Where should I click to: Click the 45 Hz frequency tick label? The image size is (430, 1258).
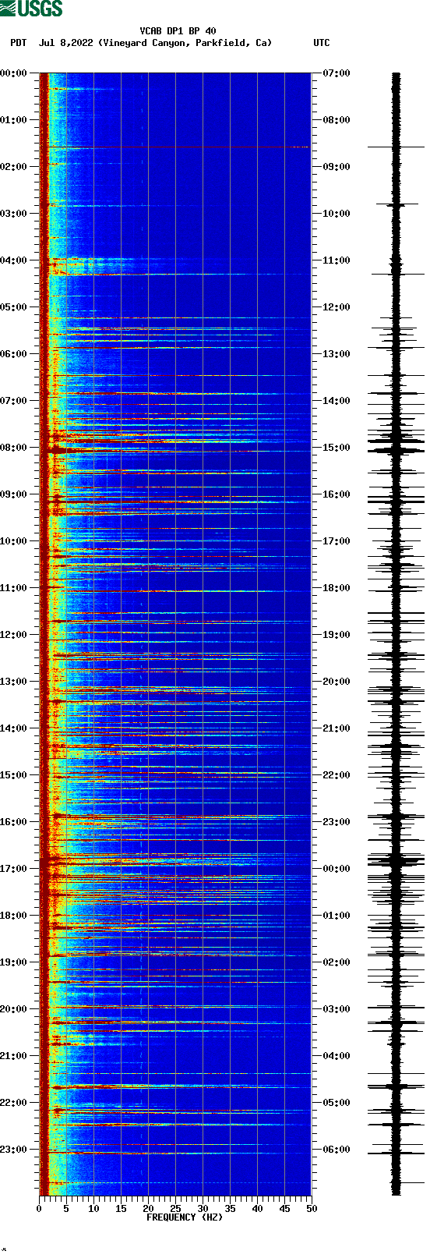point(284,1209)
